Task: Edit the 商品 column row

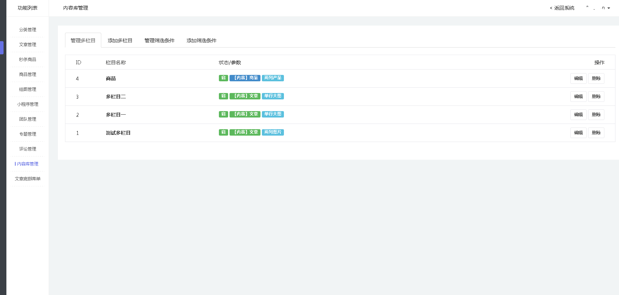Action: 578,78
